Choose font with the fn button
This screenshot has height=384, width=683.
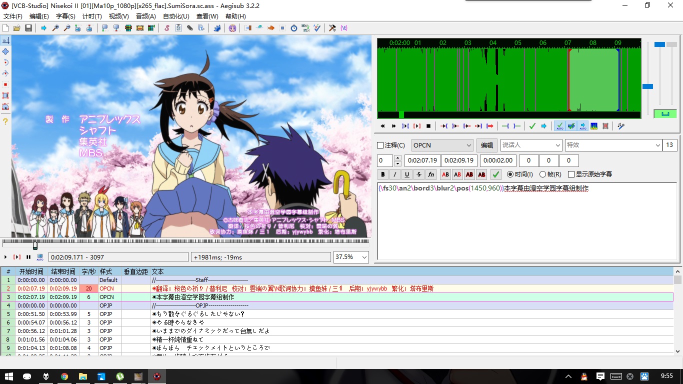[431, 174]
